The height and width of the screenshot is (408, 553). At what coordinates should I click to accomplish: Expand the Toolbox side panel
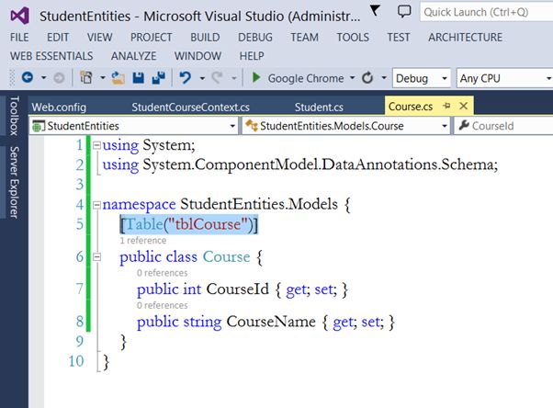click(x=14, y=116)
